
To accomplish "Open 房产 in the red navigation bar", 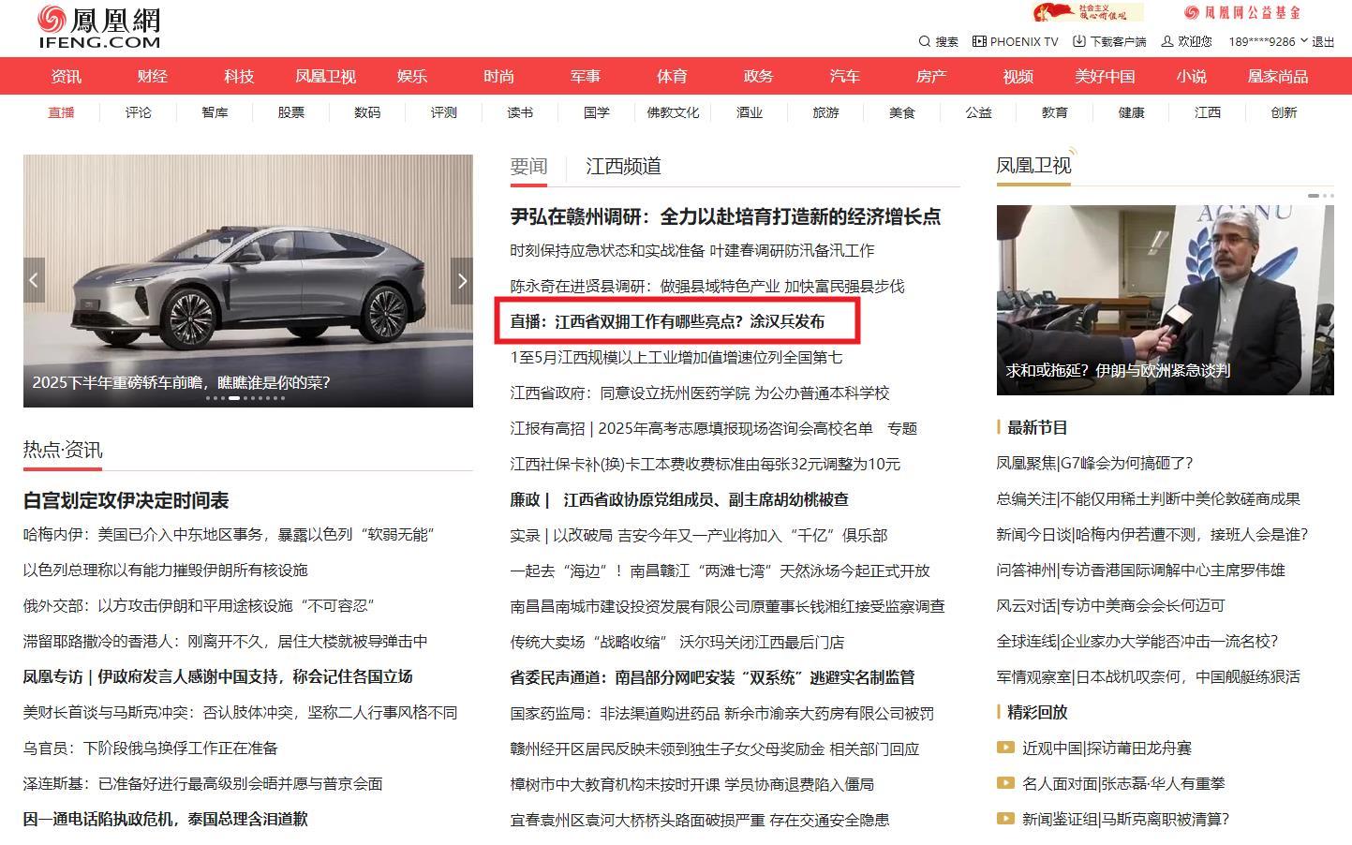I will [931, 76].
